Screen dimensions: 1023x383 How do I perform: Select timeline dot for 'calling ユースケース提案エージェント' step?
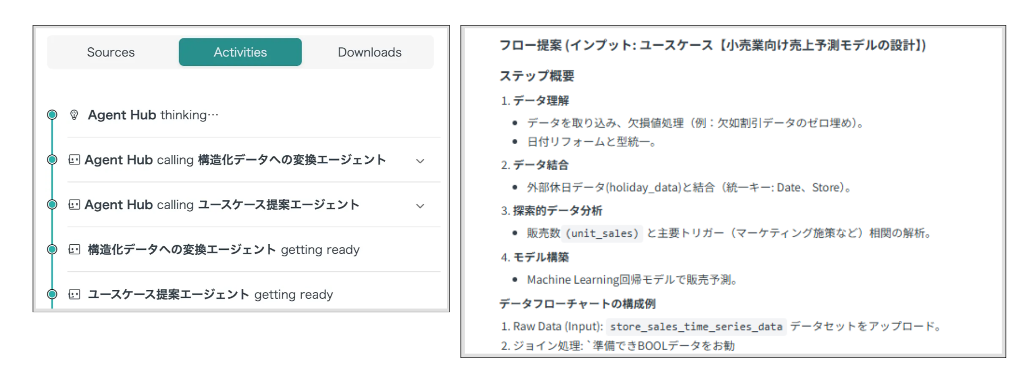tap(52, 204)
